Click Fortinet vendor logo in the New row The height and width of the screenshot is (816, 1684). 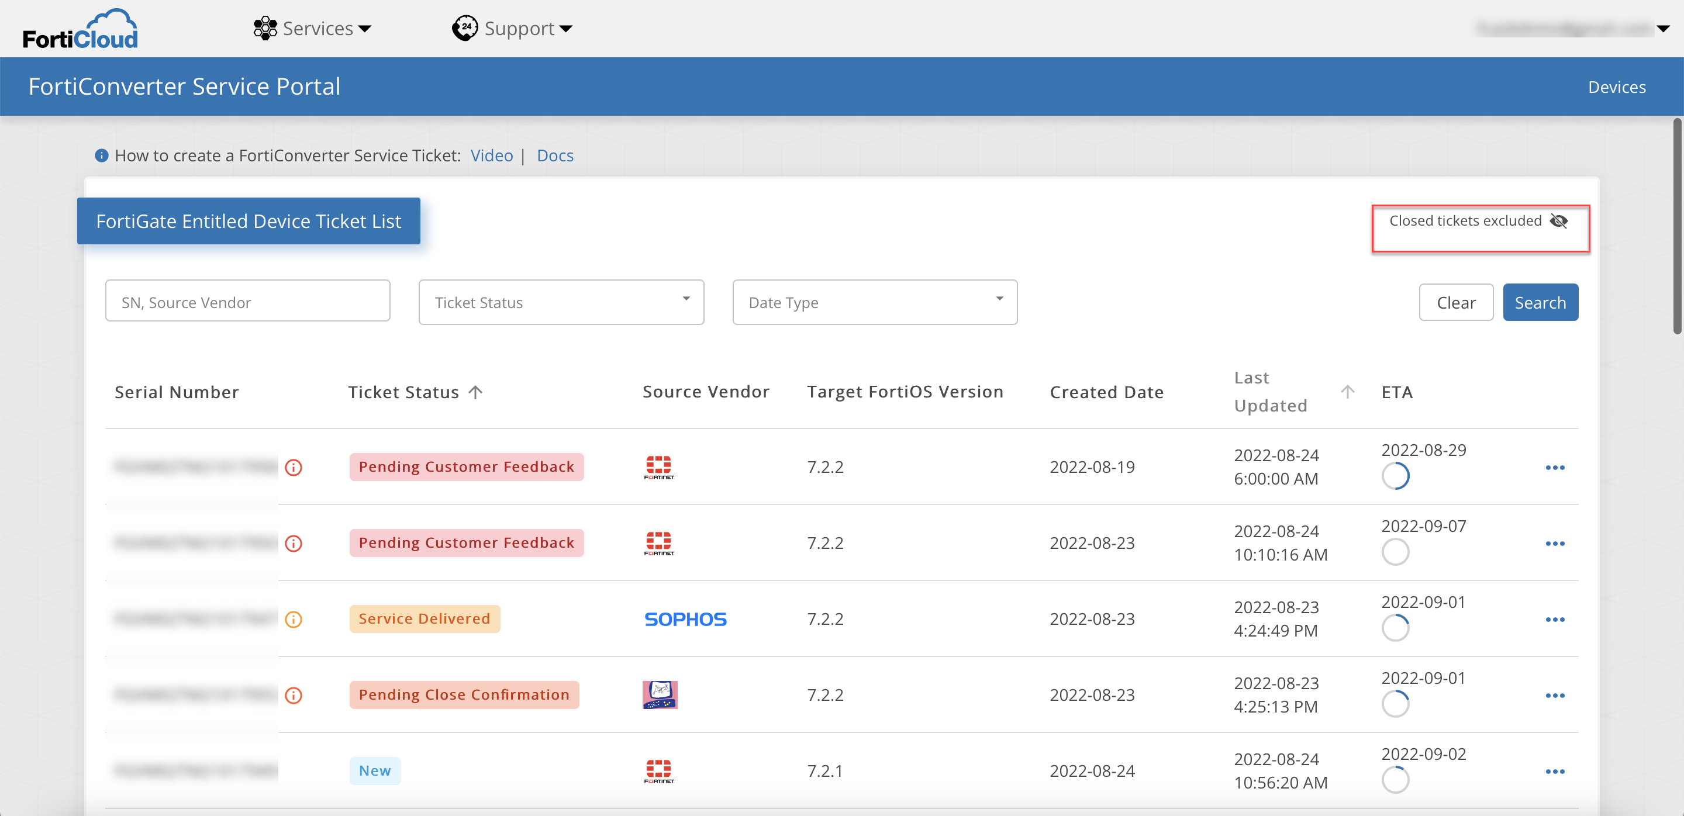pos(659,771)
